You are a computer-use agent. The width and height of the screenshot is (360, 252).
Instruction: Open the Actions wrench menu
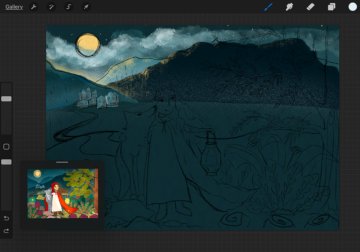34,7
